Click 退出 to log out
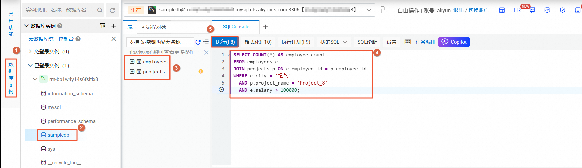 [x=458, y=10]
